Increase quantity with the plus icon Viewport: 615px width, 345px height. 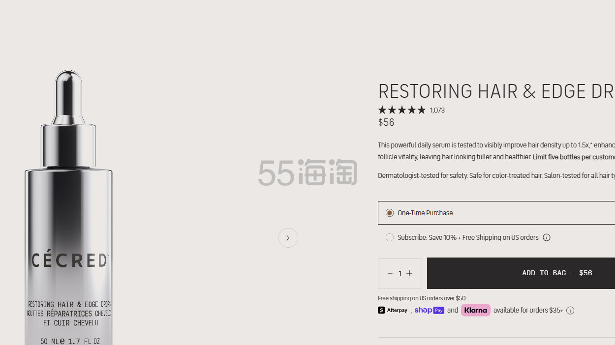click(409, 273)
